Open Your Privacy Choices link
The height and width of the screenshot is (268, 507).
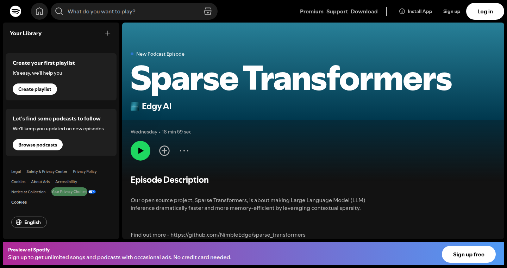point(69,192)
